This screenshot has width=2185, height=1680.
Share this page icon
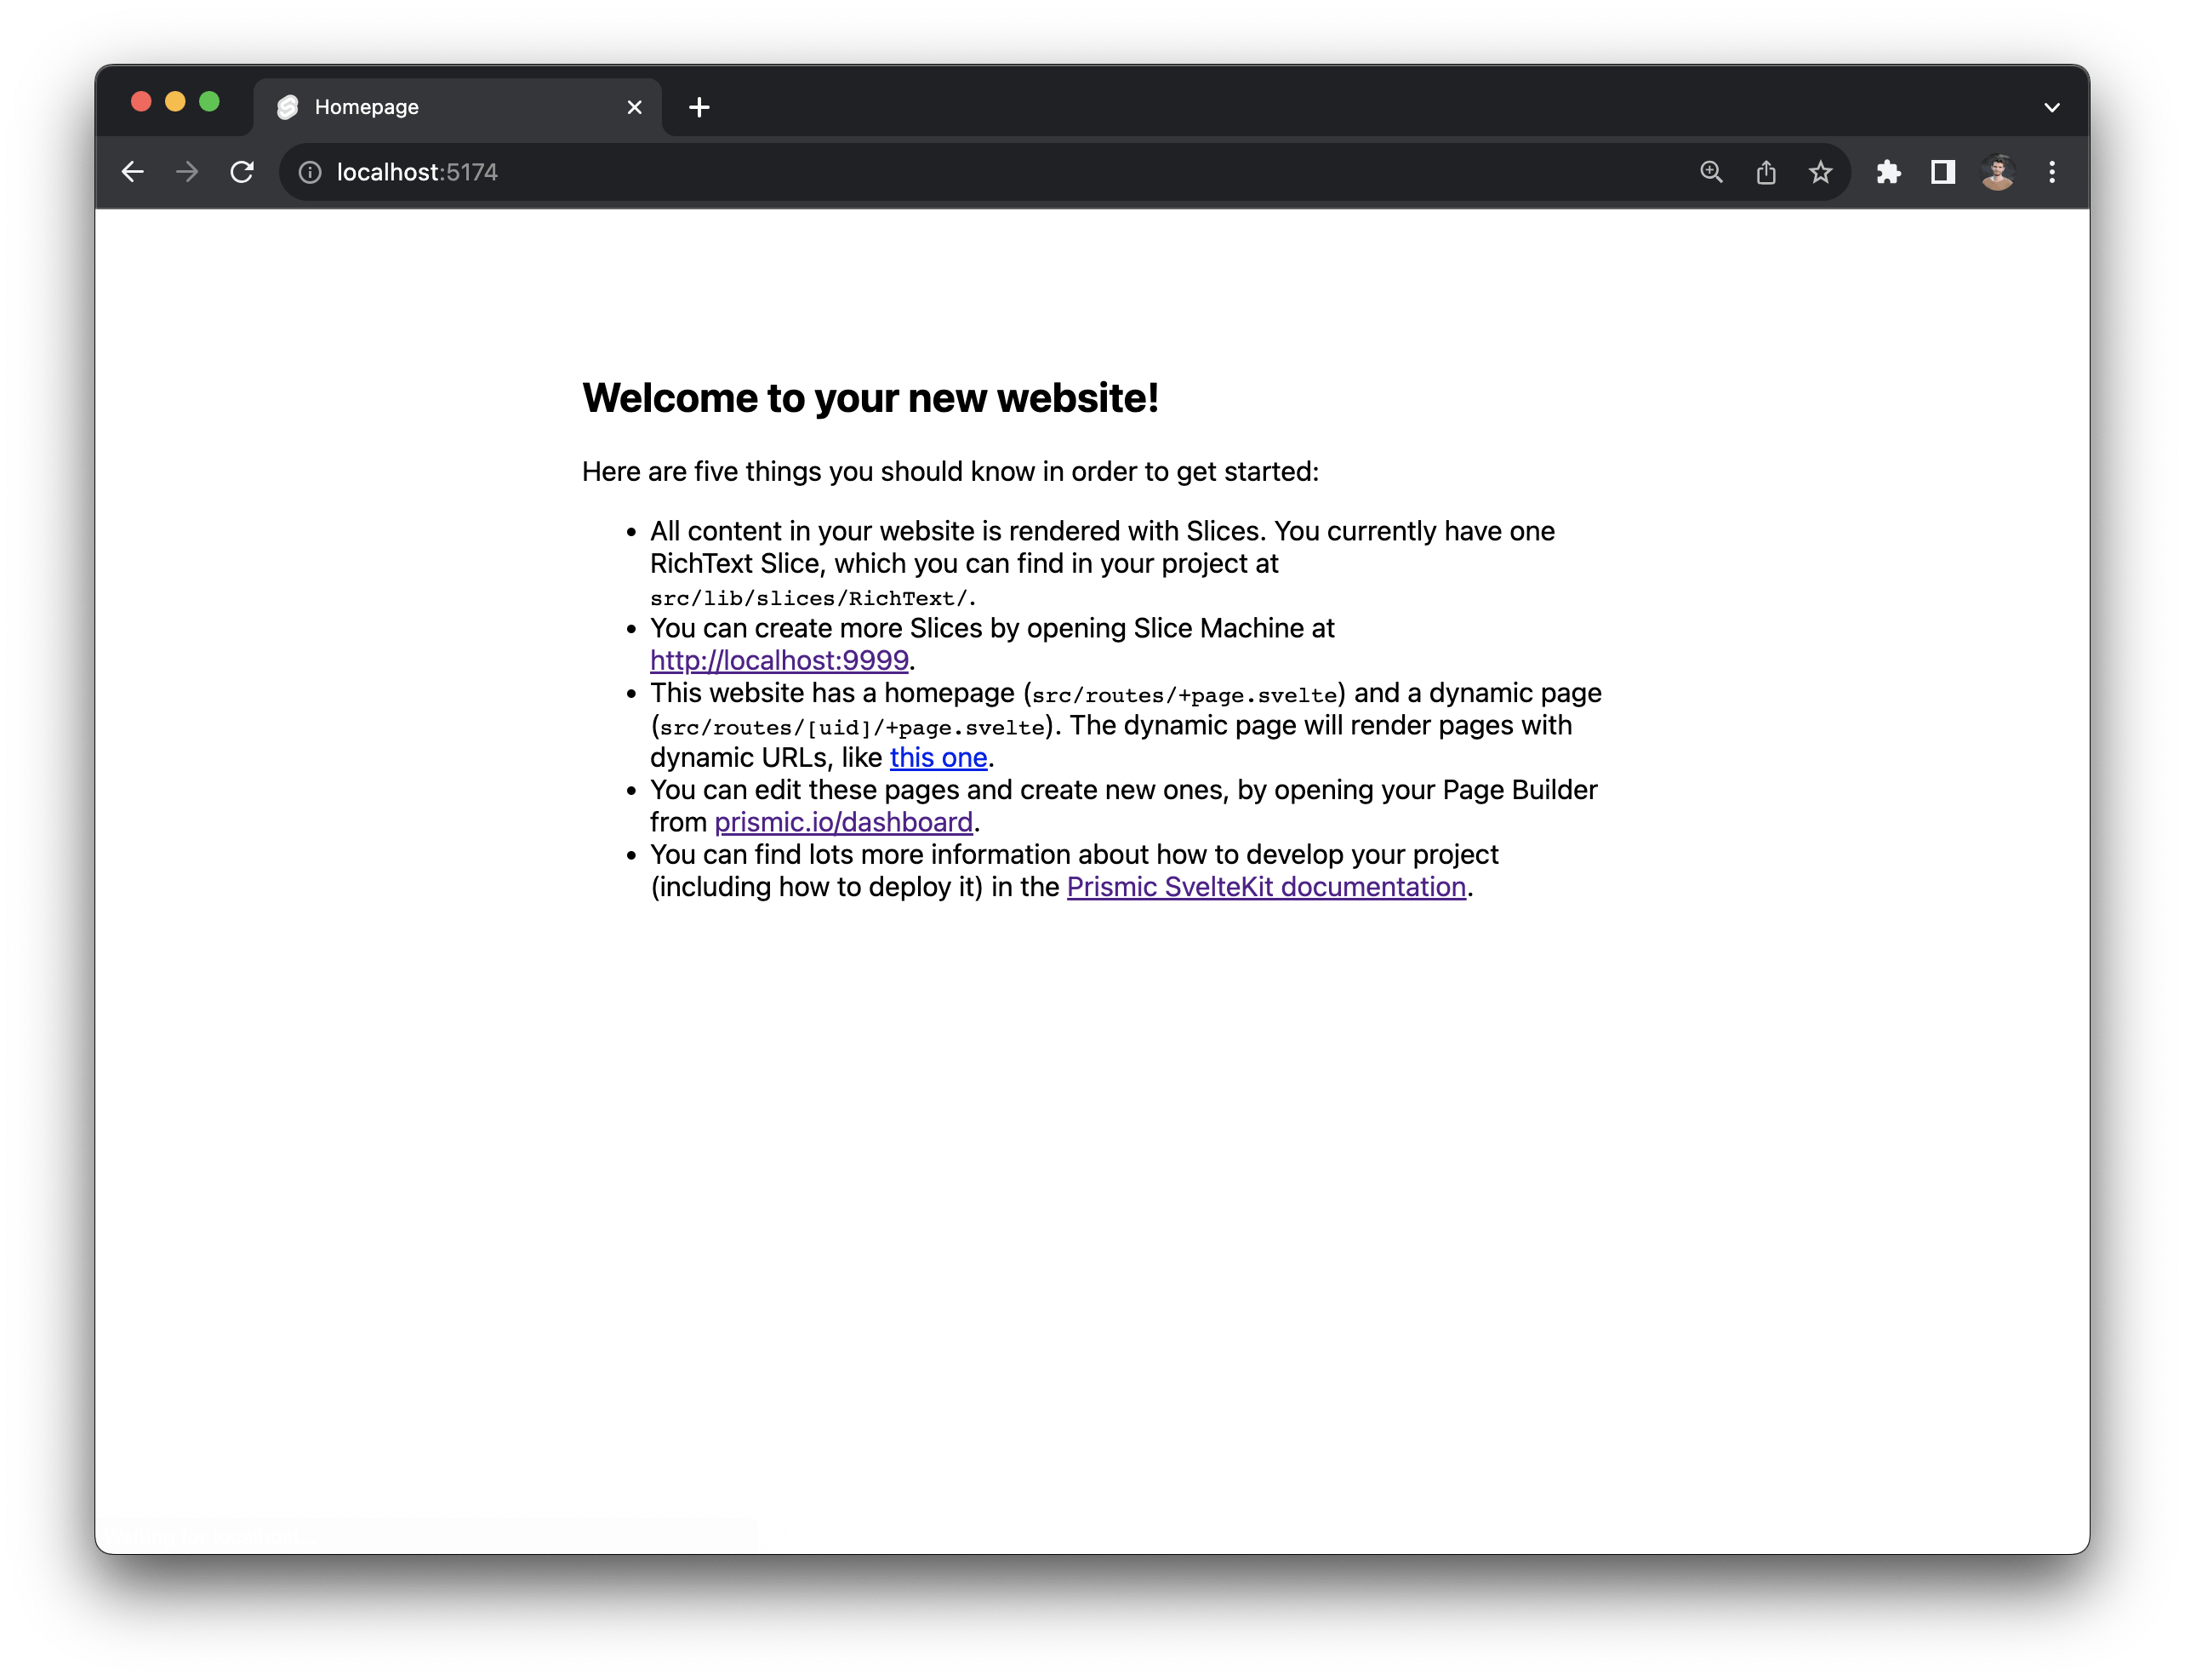tap(1766, 172)
